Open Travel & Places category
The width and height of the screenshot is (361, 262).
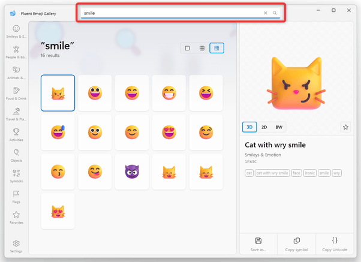[x=16, y=114]
